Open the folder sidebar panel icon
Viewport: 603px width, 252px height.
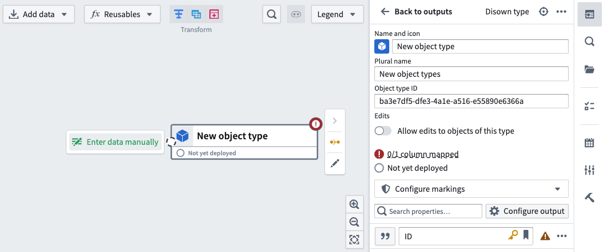(589, 69)
